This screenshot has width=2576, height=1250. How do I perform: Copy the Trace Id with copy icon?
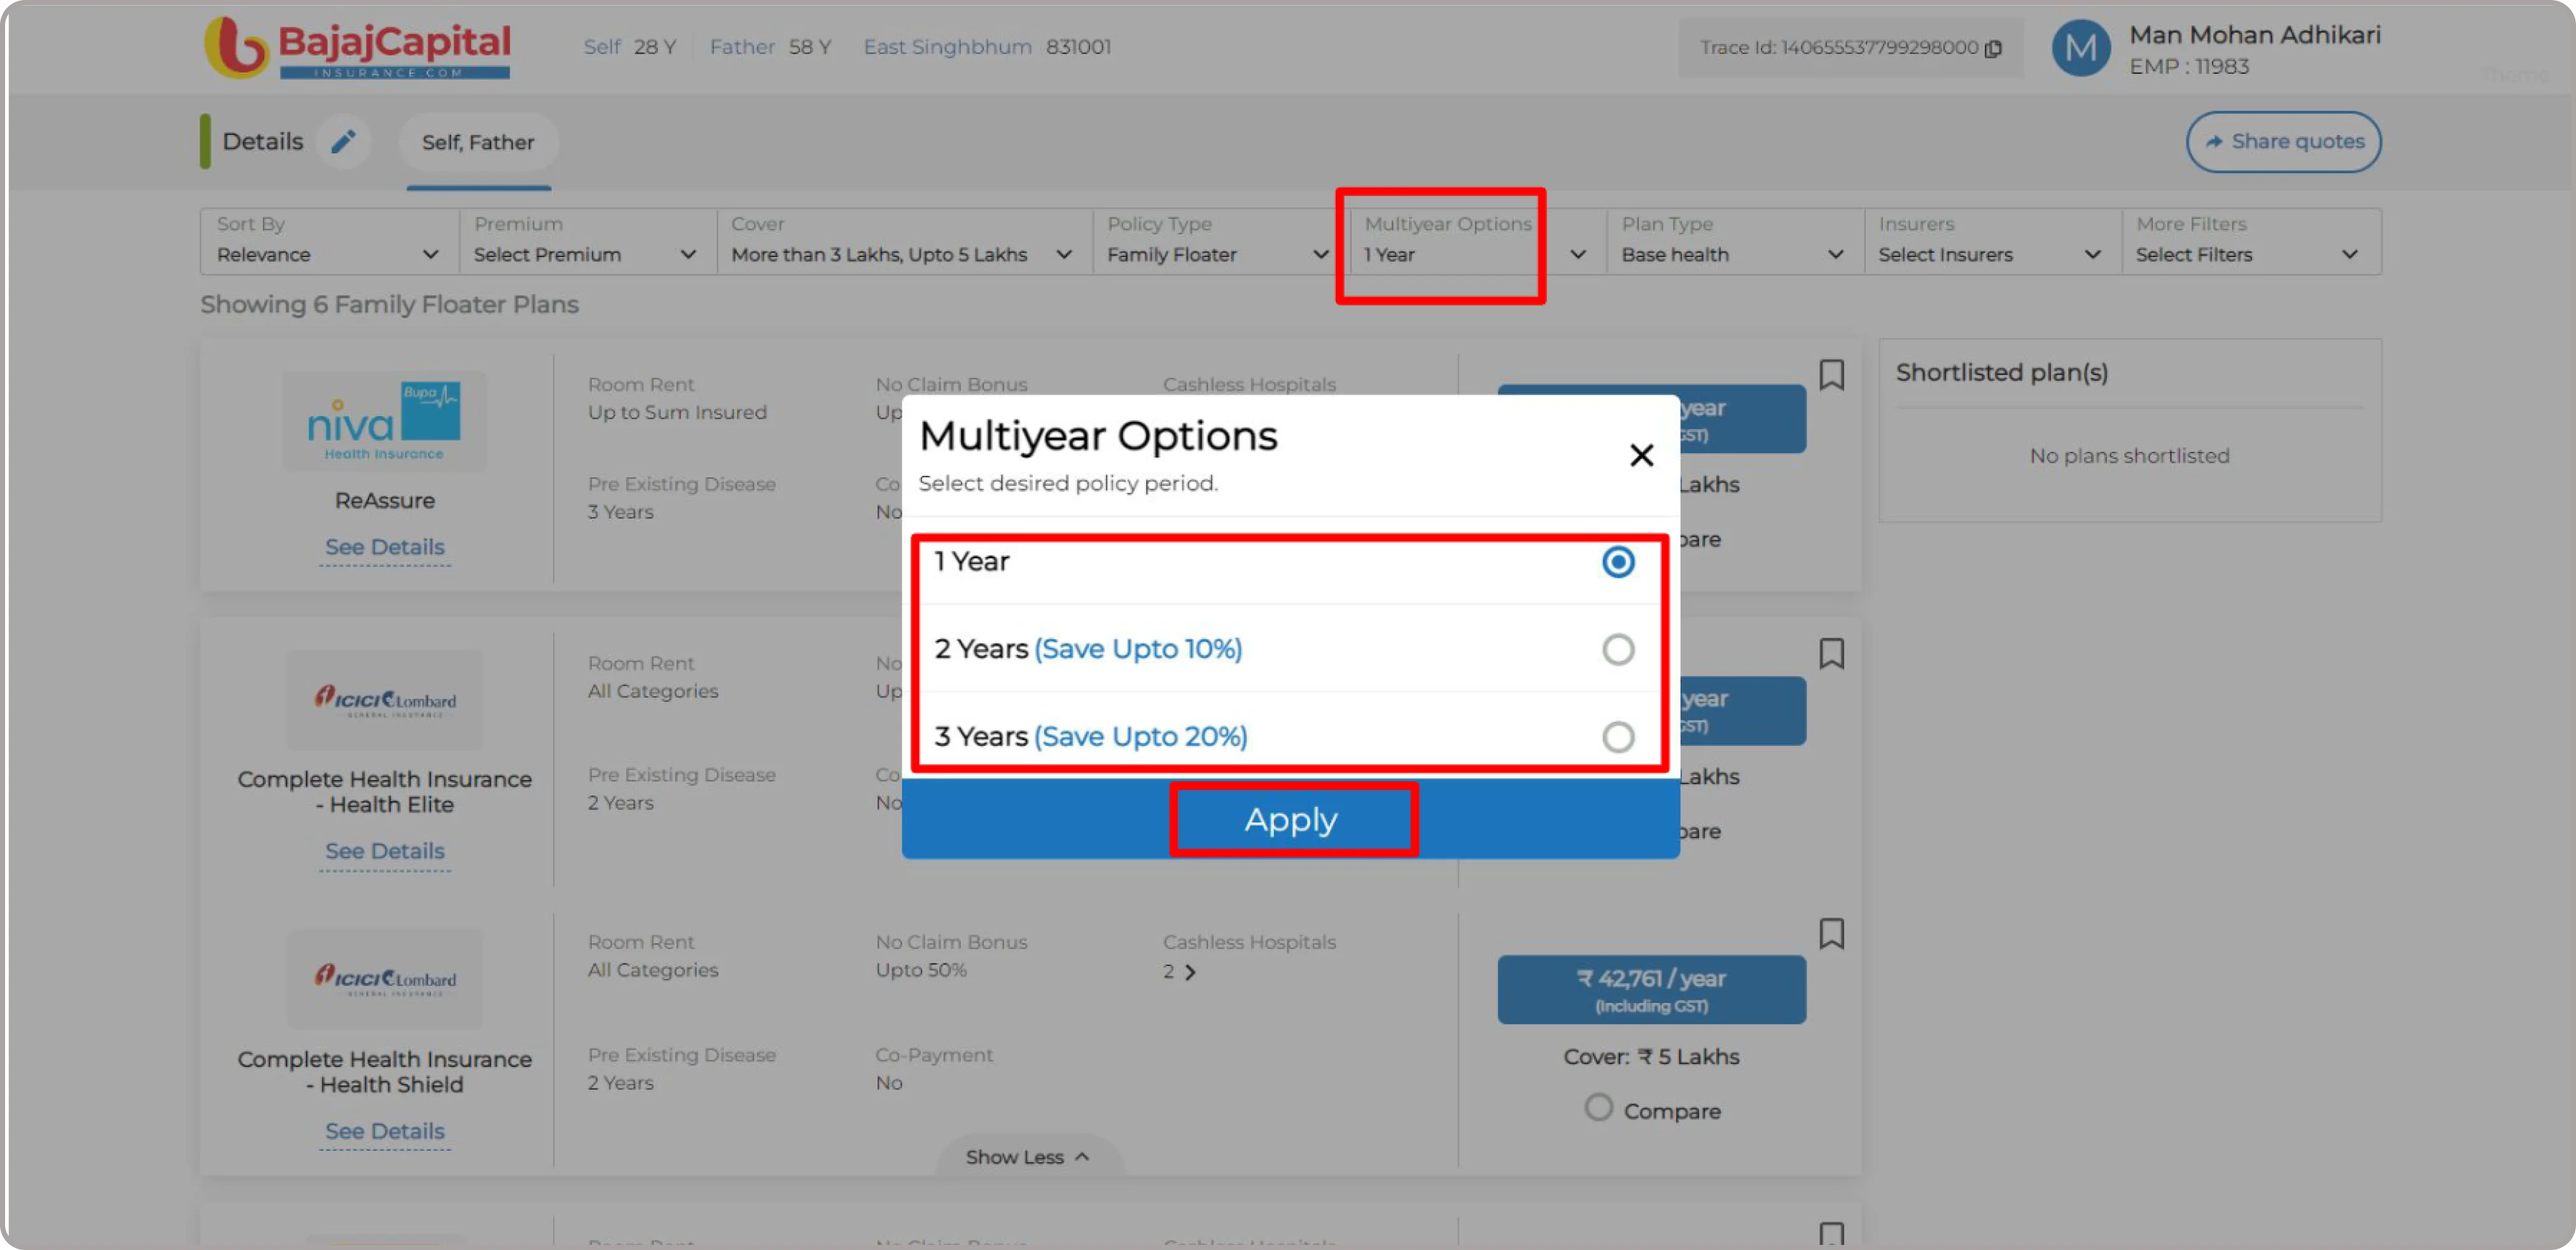coord(1993,48)
